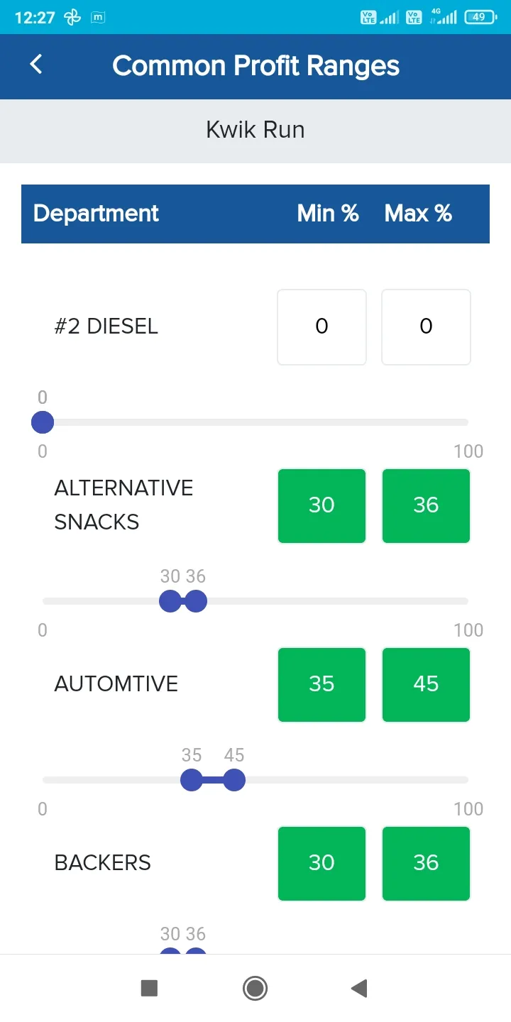Select the #2 DIESEL department label

coord(106,326)
